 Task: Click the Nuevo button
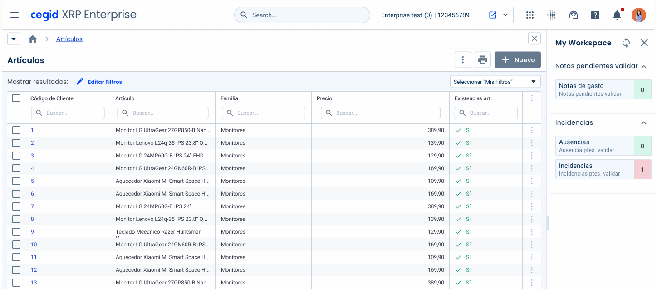[x=517, y=60]
